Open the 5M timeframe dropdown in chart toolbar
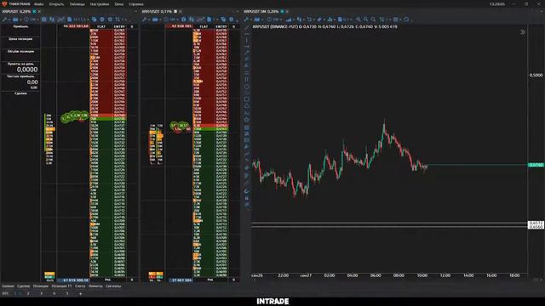 (x=275, y=20)
